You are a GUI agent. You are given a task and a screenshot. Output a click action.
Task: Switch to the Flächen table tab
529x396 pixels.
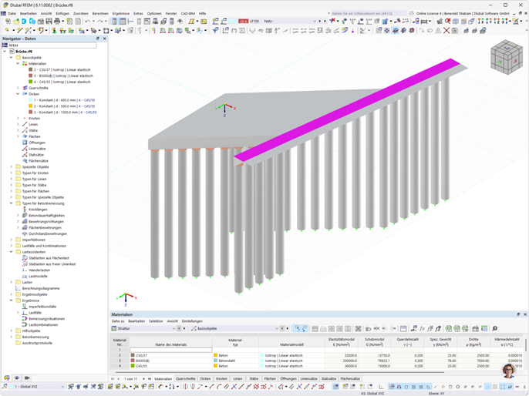[x=270, y=379]
